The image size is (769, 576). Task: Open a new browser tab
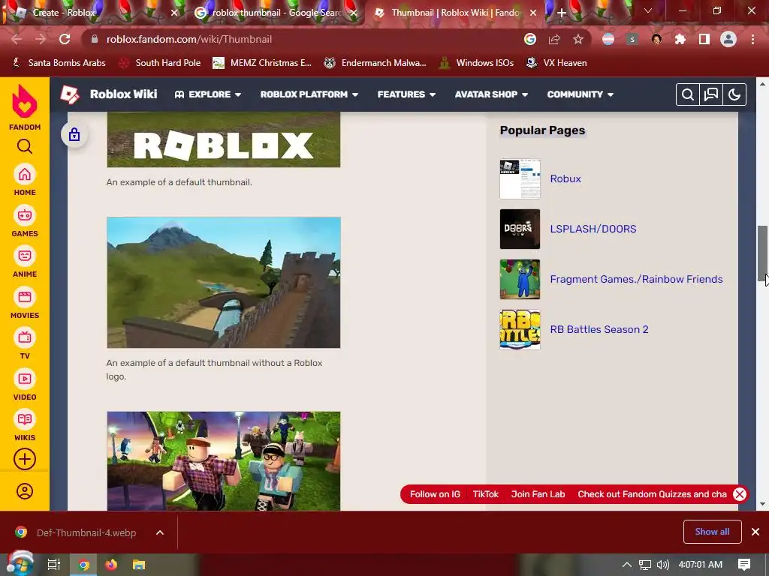click(562, 13)
